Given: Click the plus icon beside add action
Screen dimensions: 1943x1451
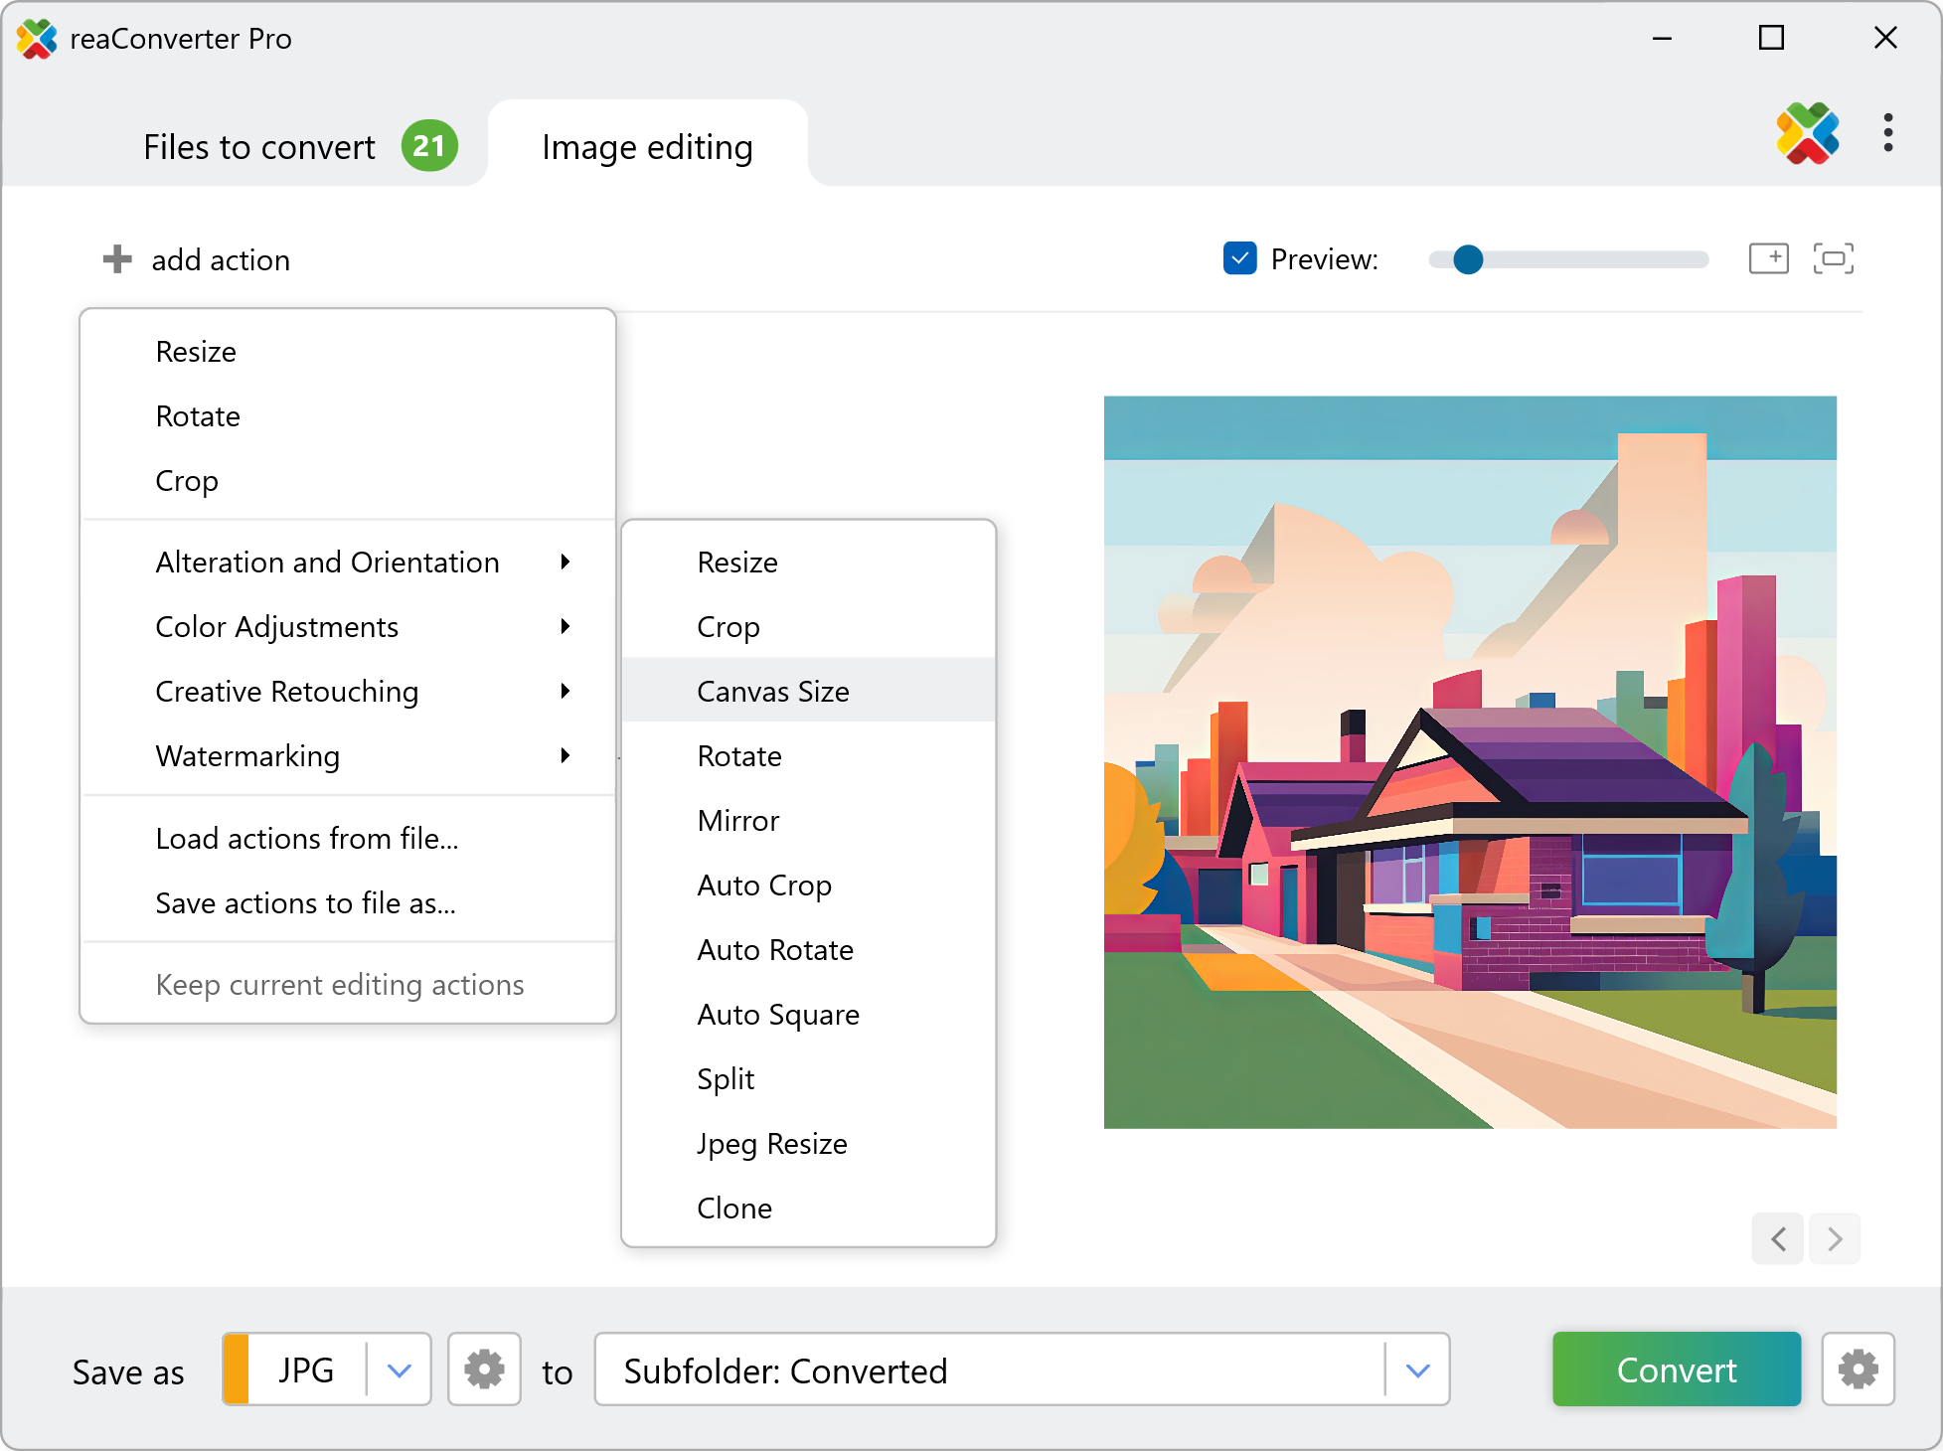Looking at the screenshot, I should click(x=117, y=259).
